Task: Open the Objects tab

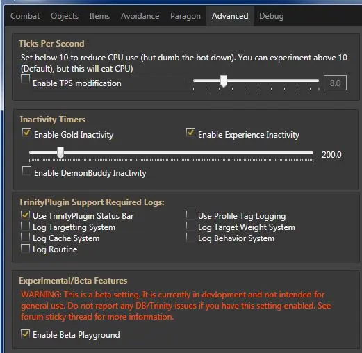Action: coord(65,16)
